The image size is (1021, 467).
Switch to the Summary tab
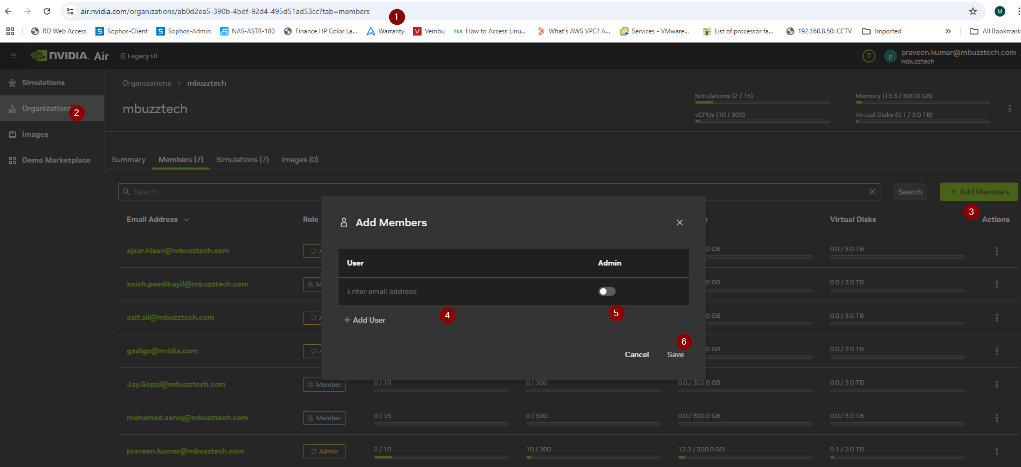[x=128, y=160]
